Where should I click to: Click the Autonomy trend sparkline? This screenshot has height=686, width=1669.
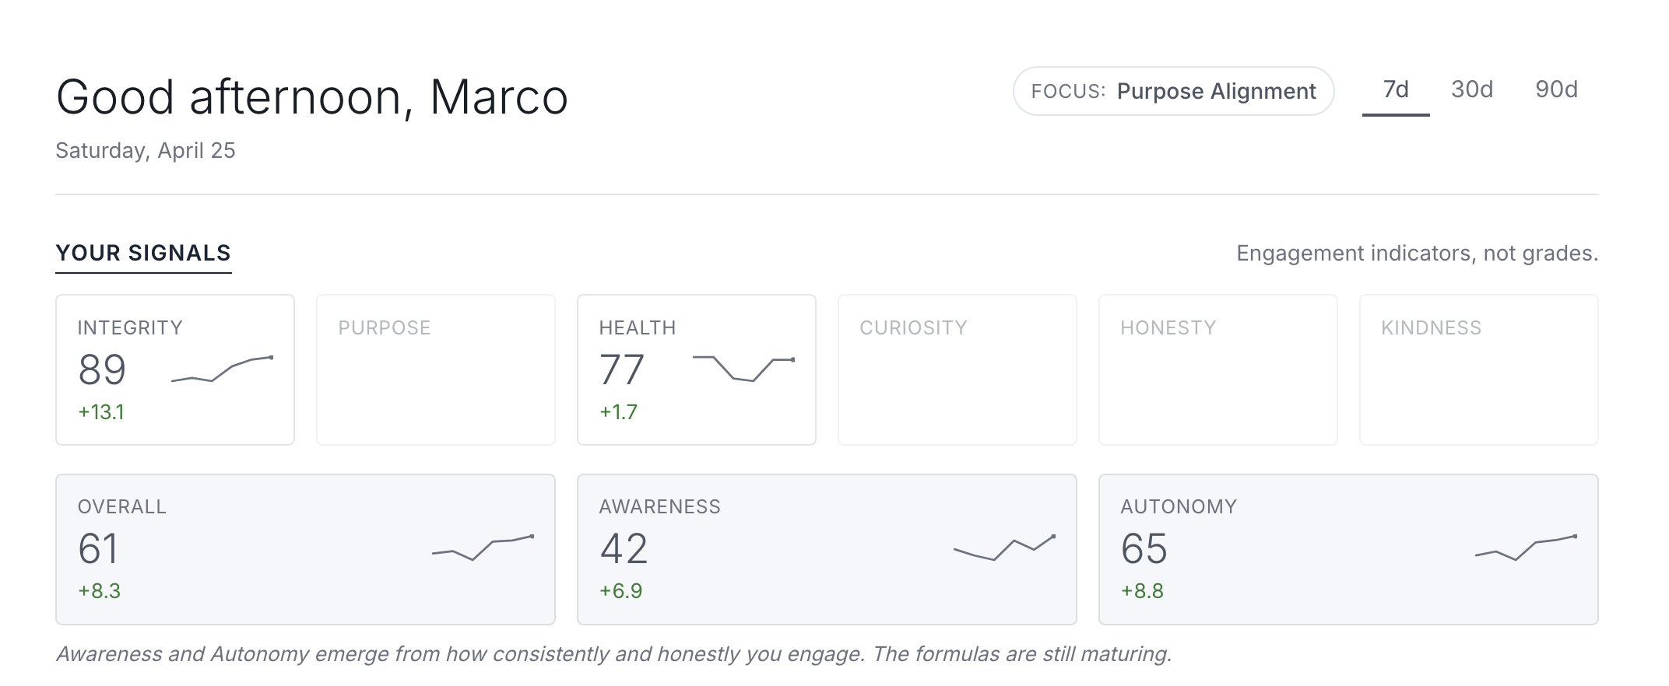(x=1526, y=548)
